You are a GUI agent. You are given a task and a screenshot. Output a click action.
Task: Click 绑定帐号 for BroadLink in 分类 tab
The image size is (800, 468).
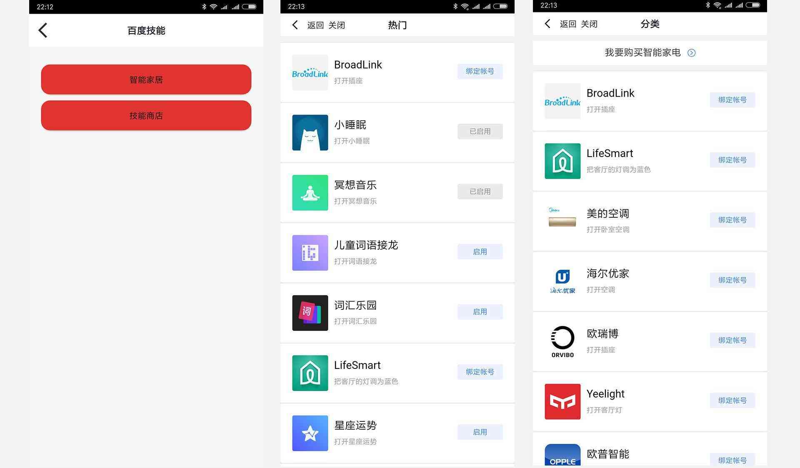(x=732, y=100)
